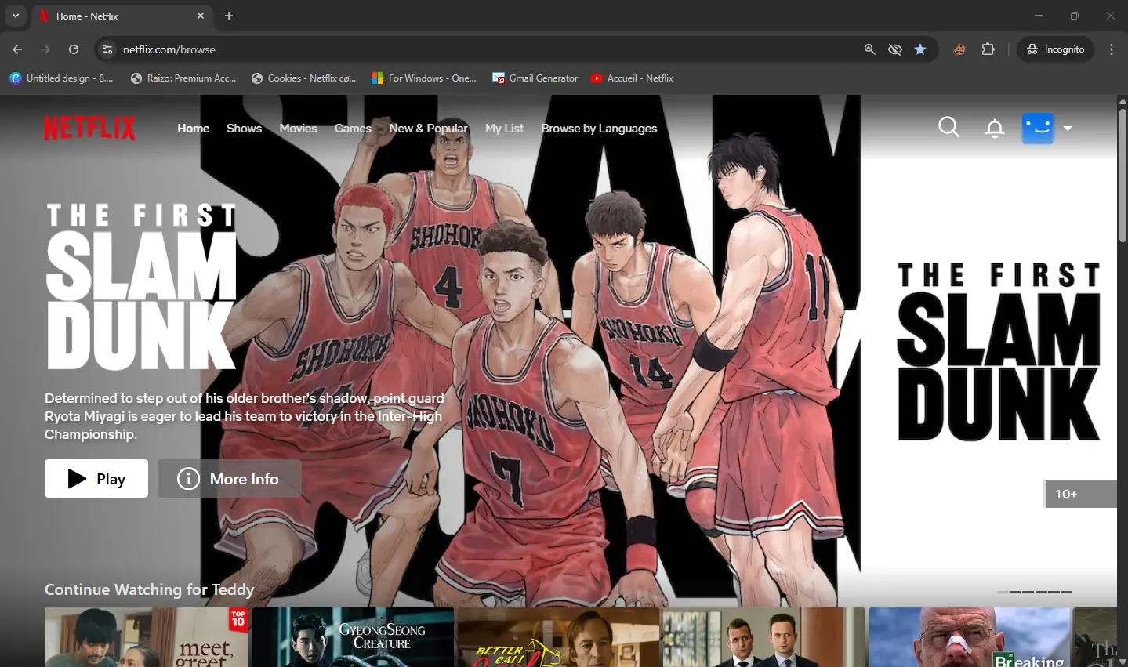This screenshot has height=667, width=1128.
Task: Open Browse by Languages
Action: pos(599,129)
